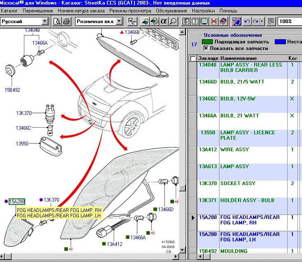The width and height of the screenshot is (302, 262).
Task: Click the 13466D callout in diagram
Action: tap(165, 210)
